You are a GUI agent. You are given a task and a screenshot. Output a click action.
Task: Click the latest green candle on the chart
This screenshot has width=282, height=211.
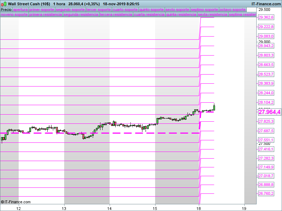(x=214, y=107)
